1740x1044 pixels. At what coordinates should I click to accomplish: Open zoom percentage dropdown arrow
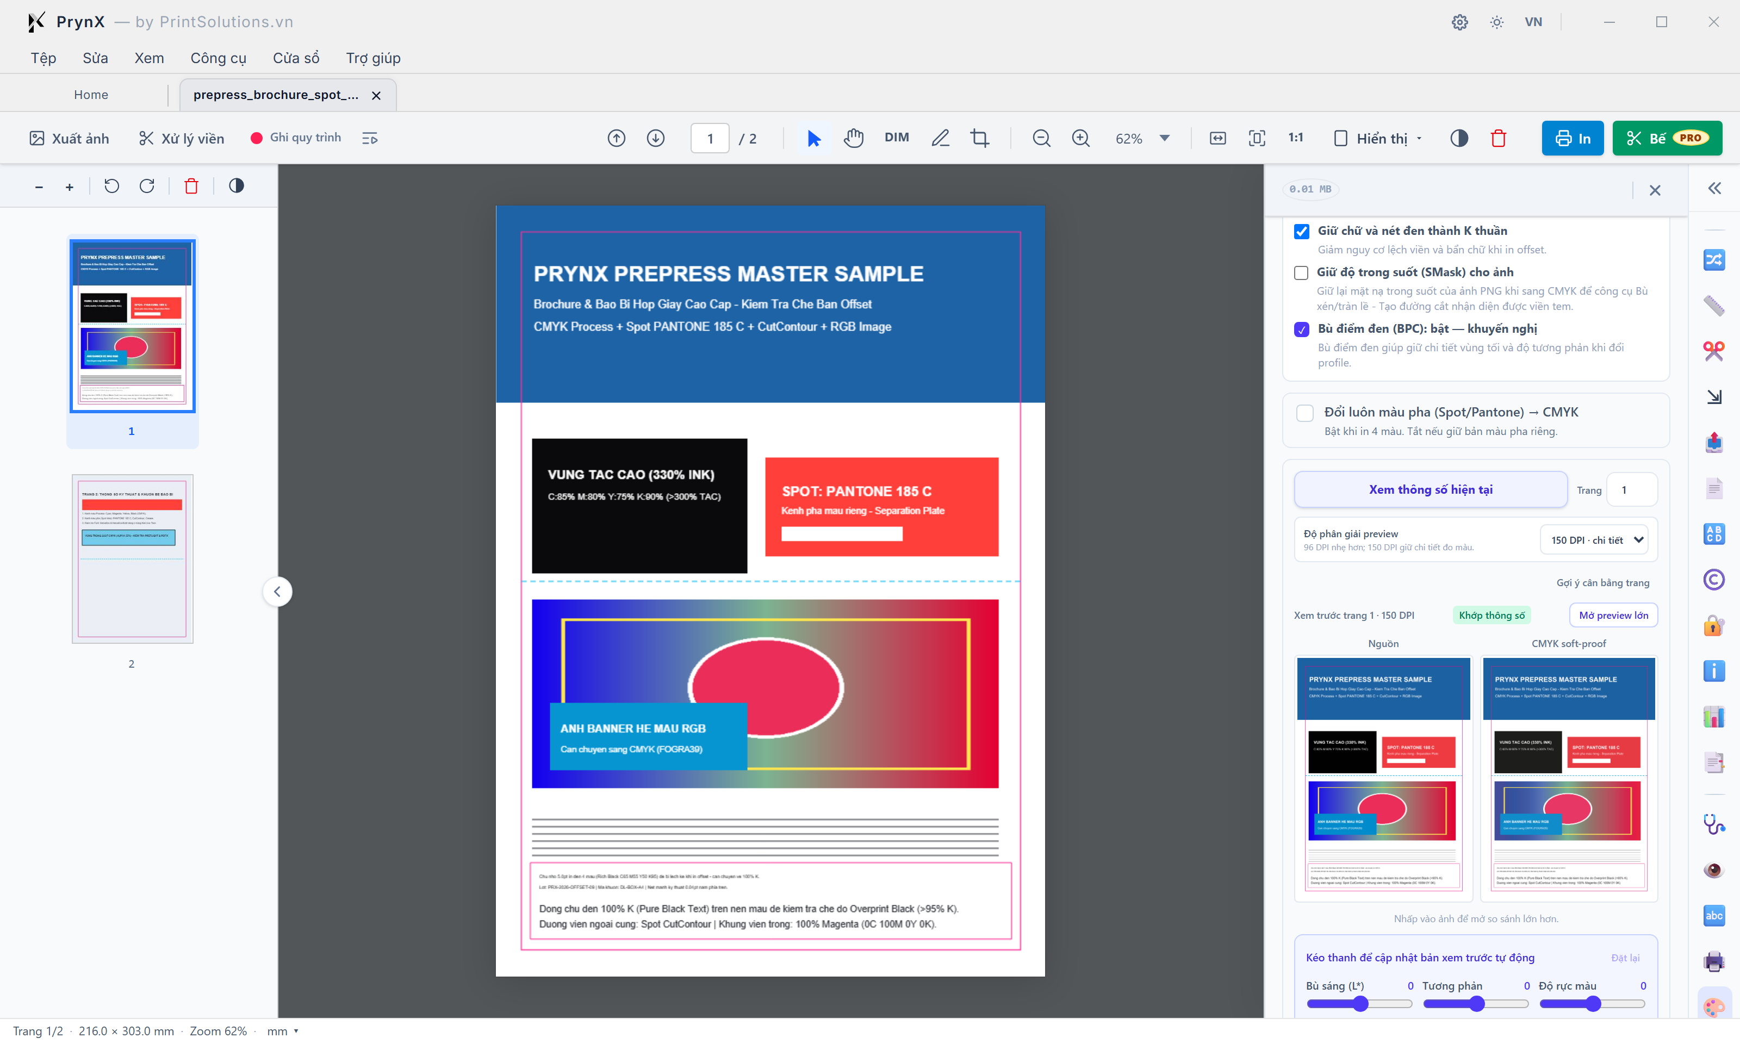tap(1165, 139)
